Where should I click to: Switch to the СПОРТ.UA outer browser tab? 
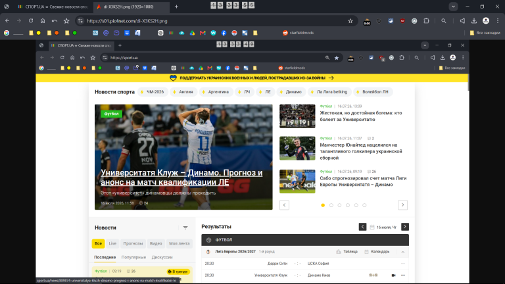(x=53, y=7)
